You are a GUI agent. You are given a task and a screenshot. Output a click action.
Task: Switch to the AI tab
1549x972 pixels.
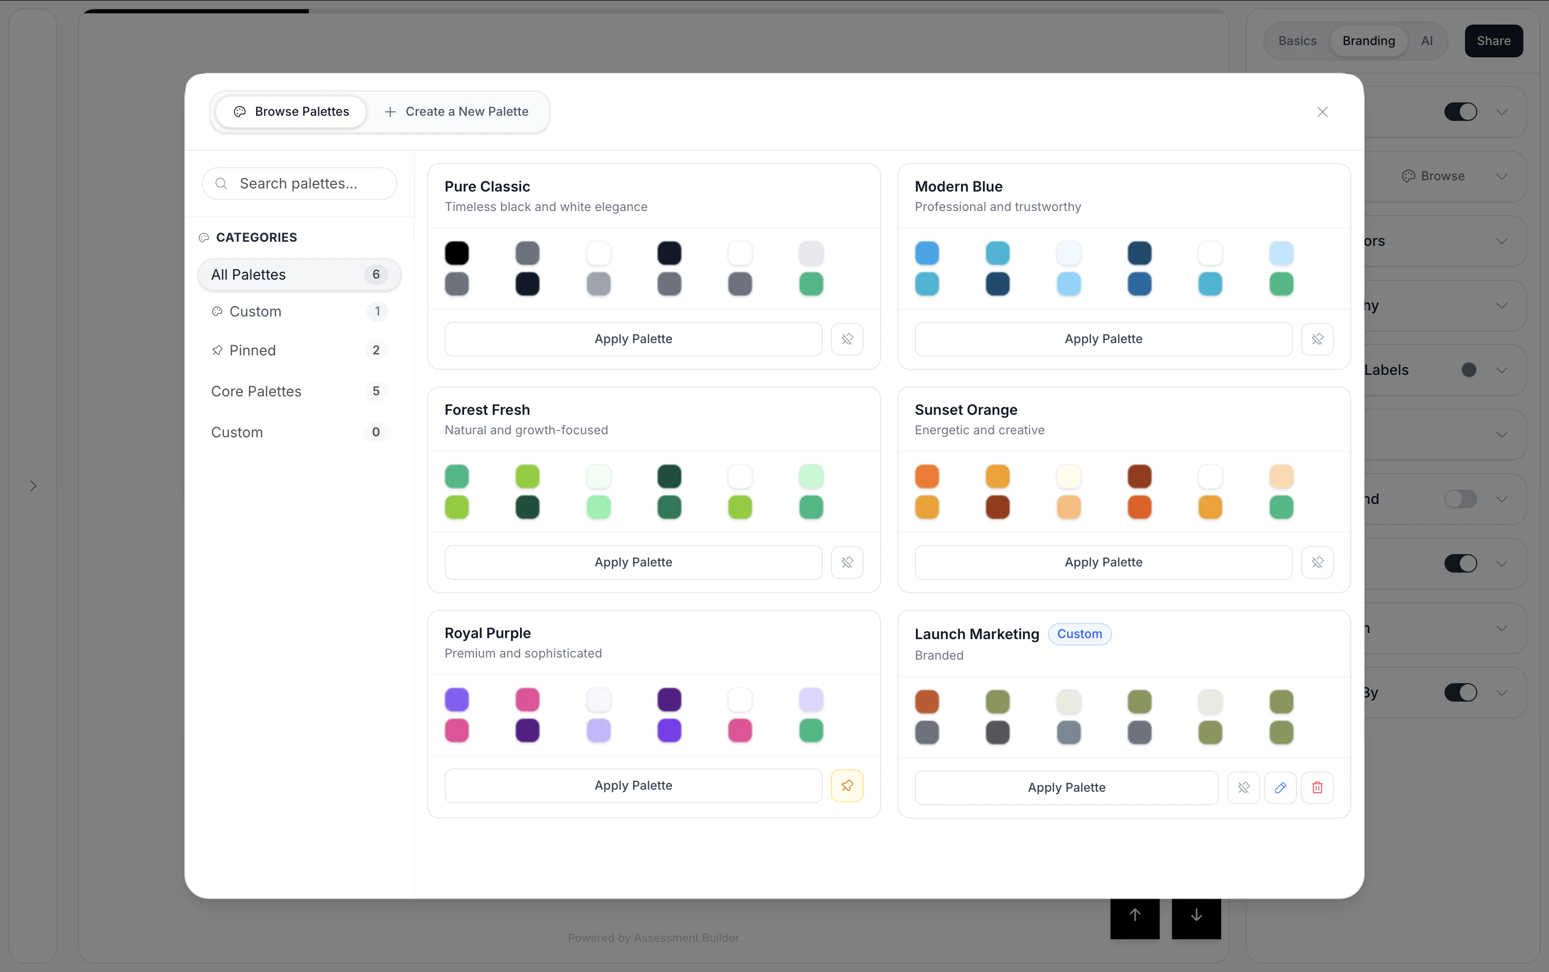click(1427, 40)
